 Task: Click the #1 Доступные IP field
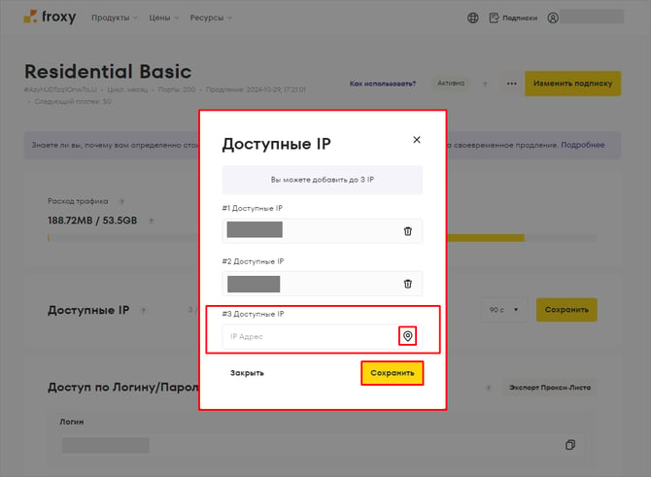(x=323, y=231)
